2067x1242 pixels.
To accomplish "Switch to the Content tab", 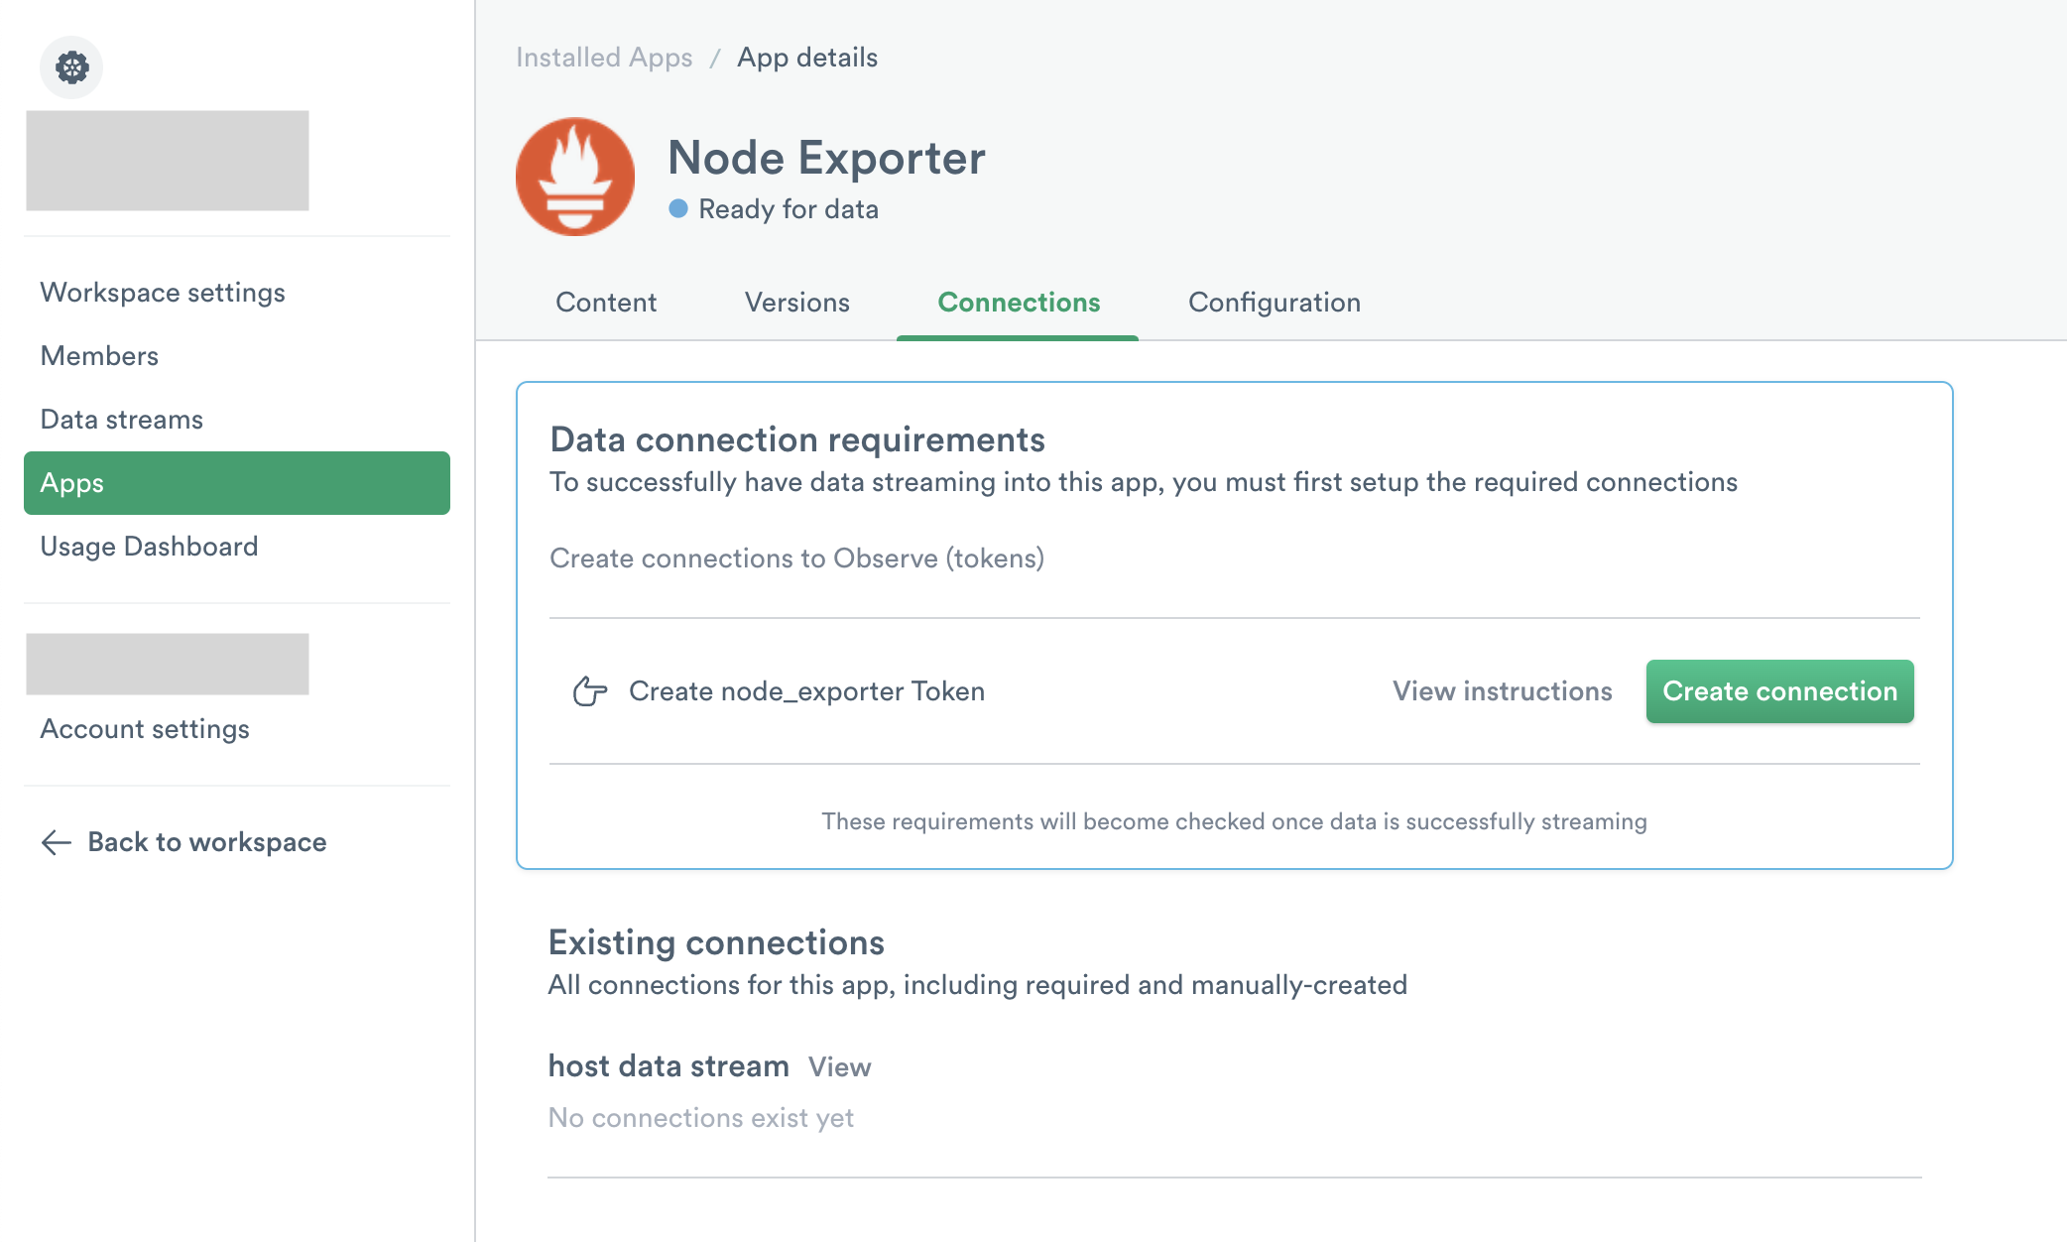I will point(606,303).
